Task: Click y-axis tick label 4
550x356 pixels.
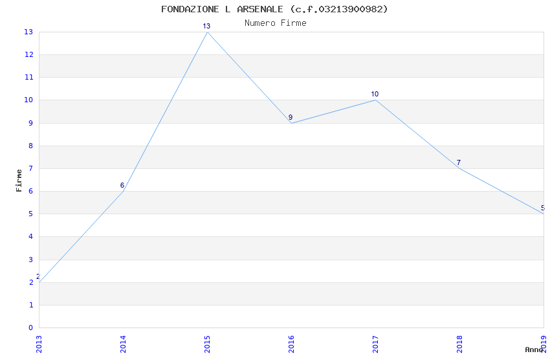Action: pos(31,236)
